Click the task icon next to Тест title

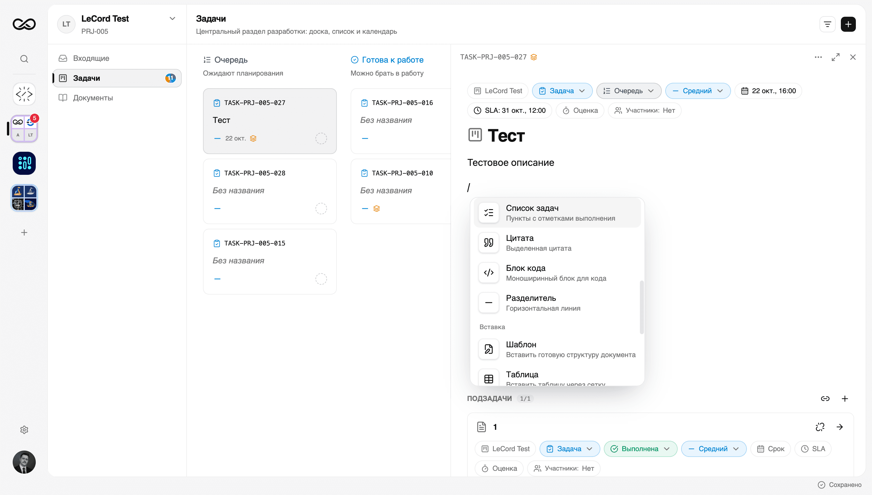[x=475, y=135]
